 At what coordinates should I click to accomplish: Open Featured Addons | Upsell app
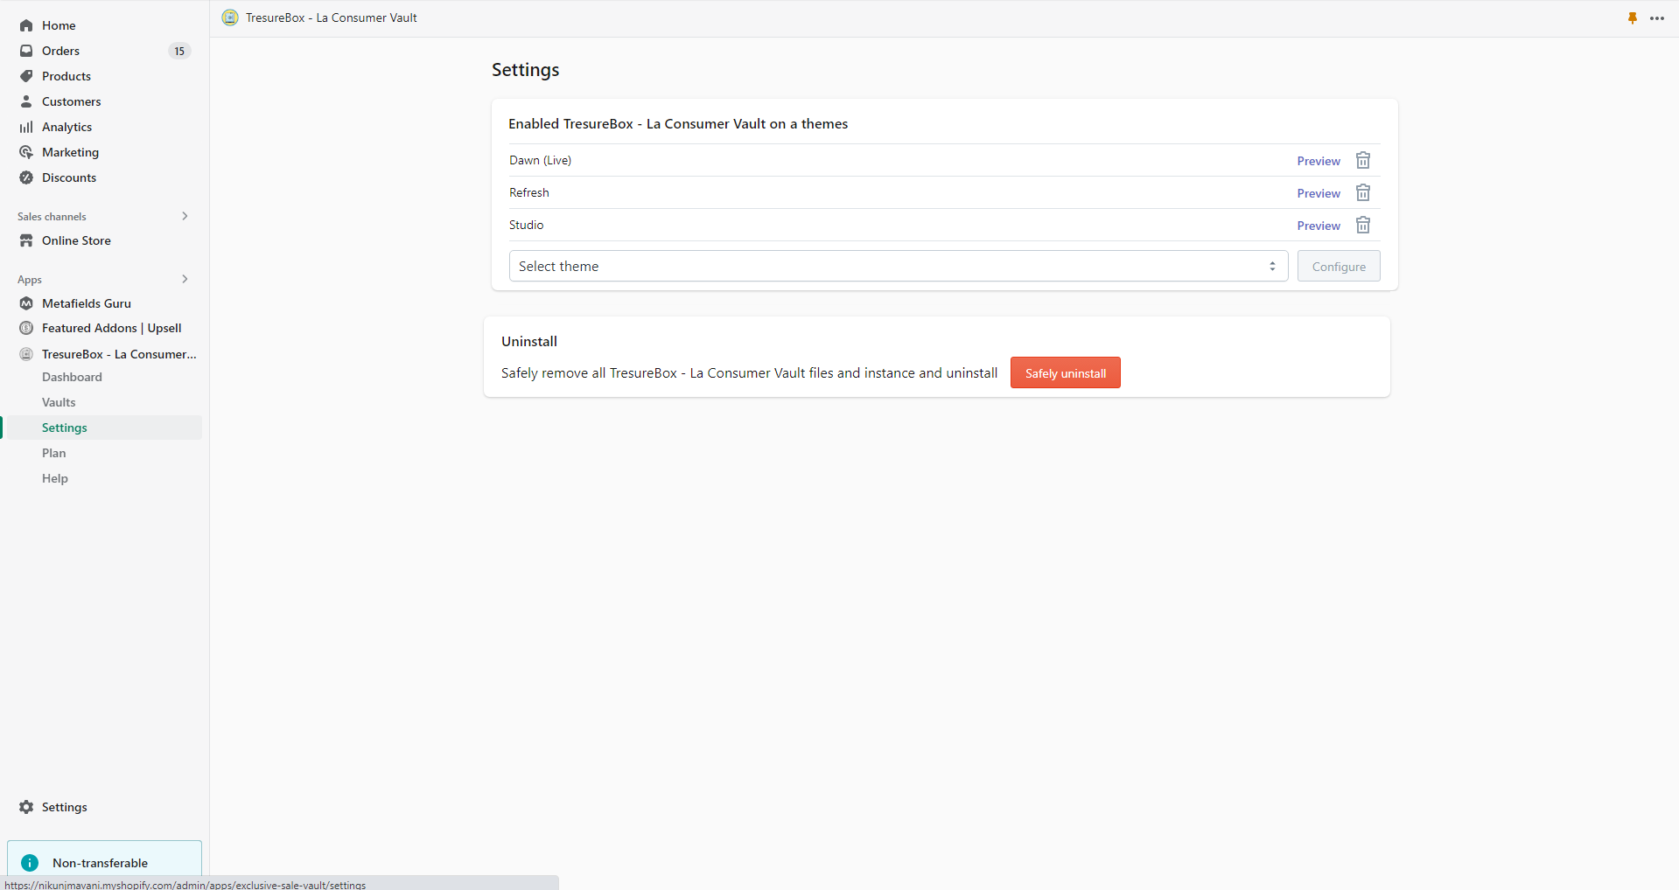pos(112,328)
